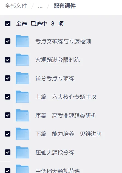
Task: Uncheck the 序篇 高考命题趋势研析 checkbox
Action: pos(8,115)
